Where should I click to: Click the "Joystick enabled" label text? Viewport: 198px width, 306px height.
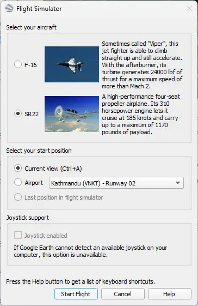[46, 236]
